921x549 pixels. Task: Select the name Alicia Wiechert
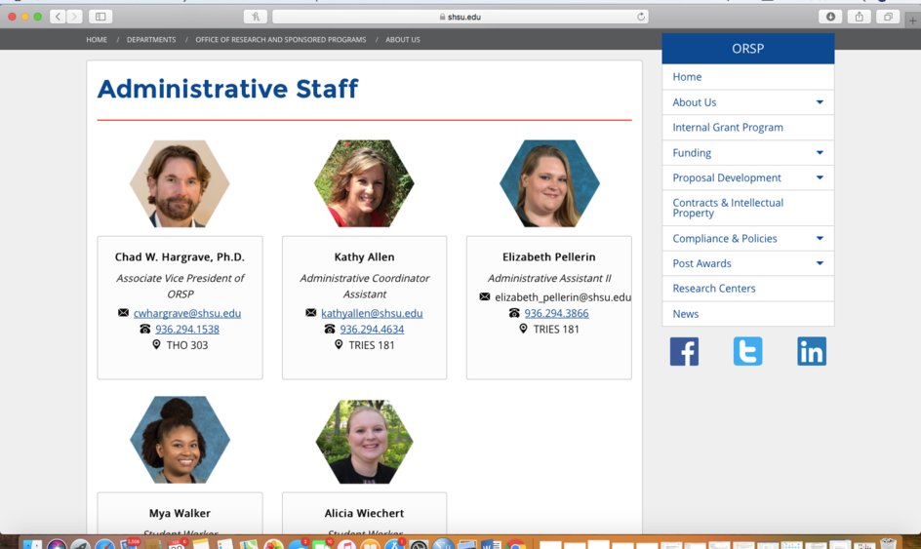pyautogui.click(x=364, y=513)
